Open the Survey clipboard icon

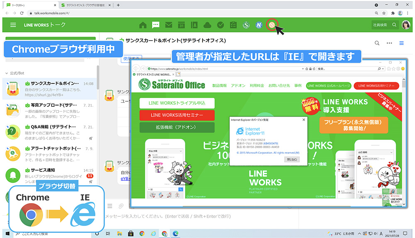point(233,25)
